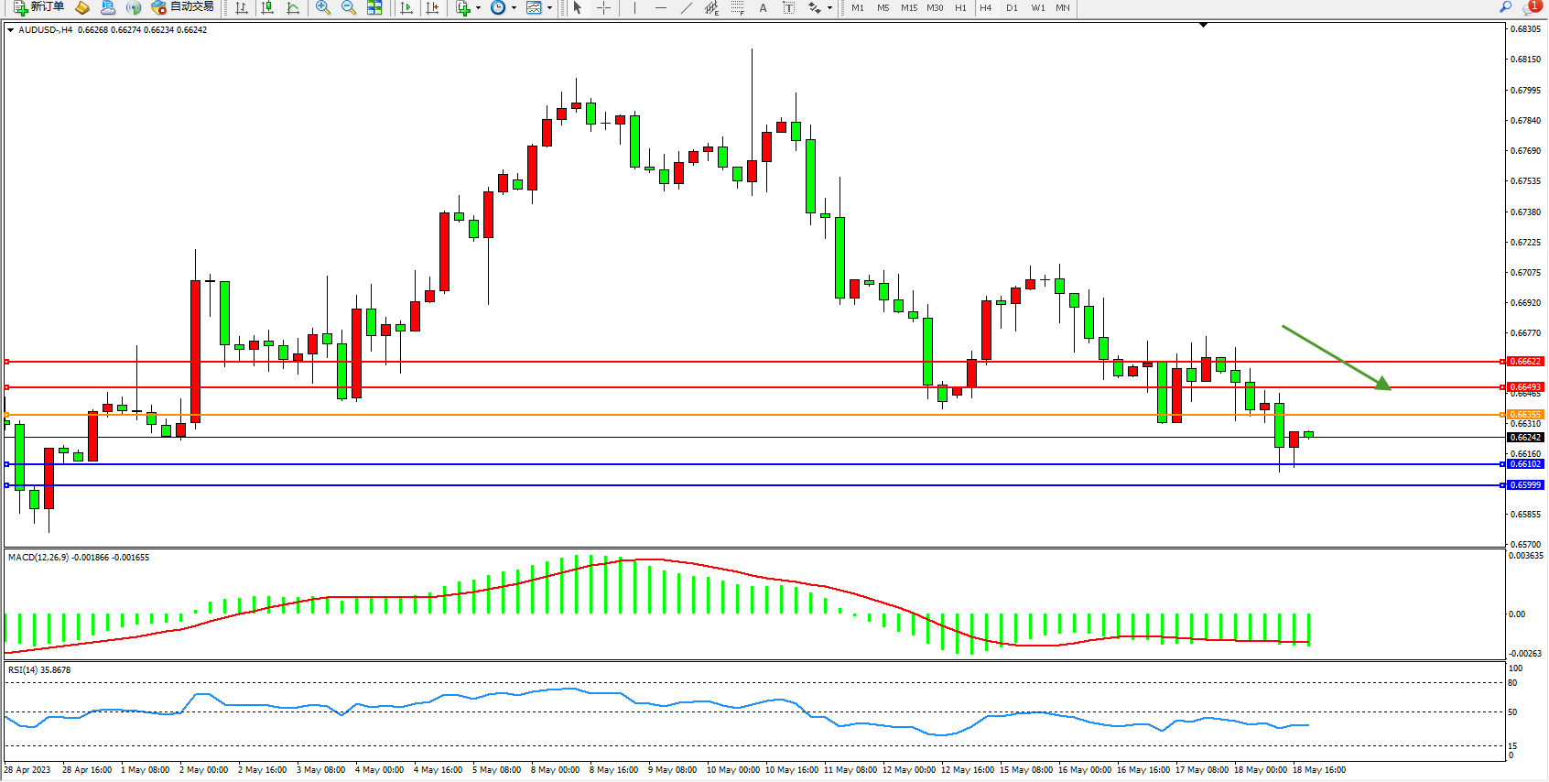Open the indicators list dropdown arrow
Image resolution: width=1549 pixels, height=782 pixels.
point(478,8)
